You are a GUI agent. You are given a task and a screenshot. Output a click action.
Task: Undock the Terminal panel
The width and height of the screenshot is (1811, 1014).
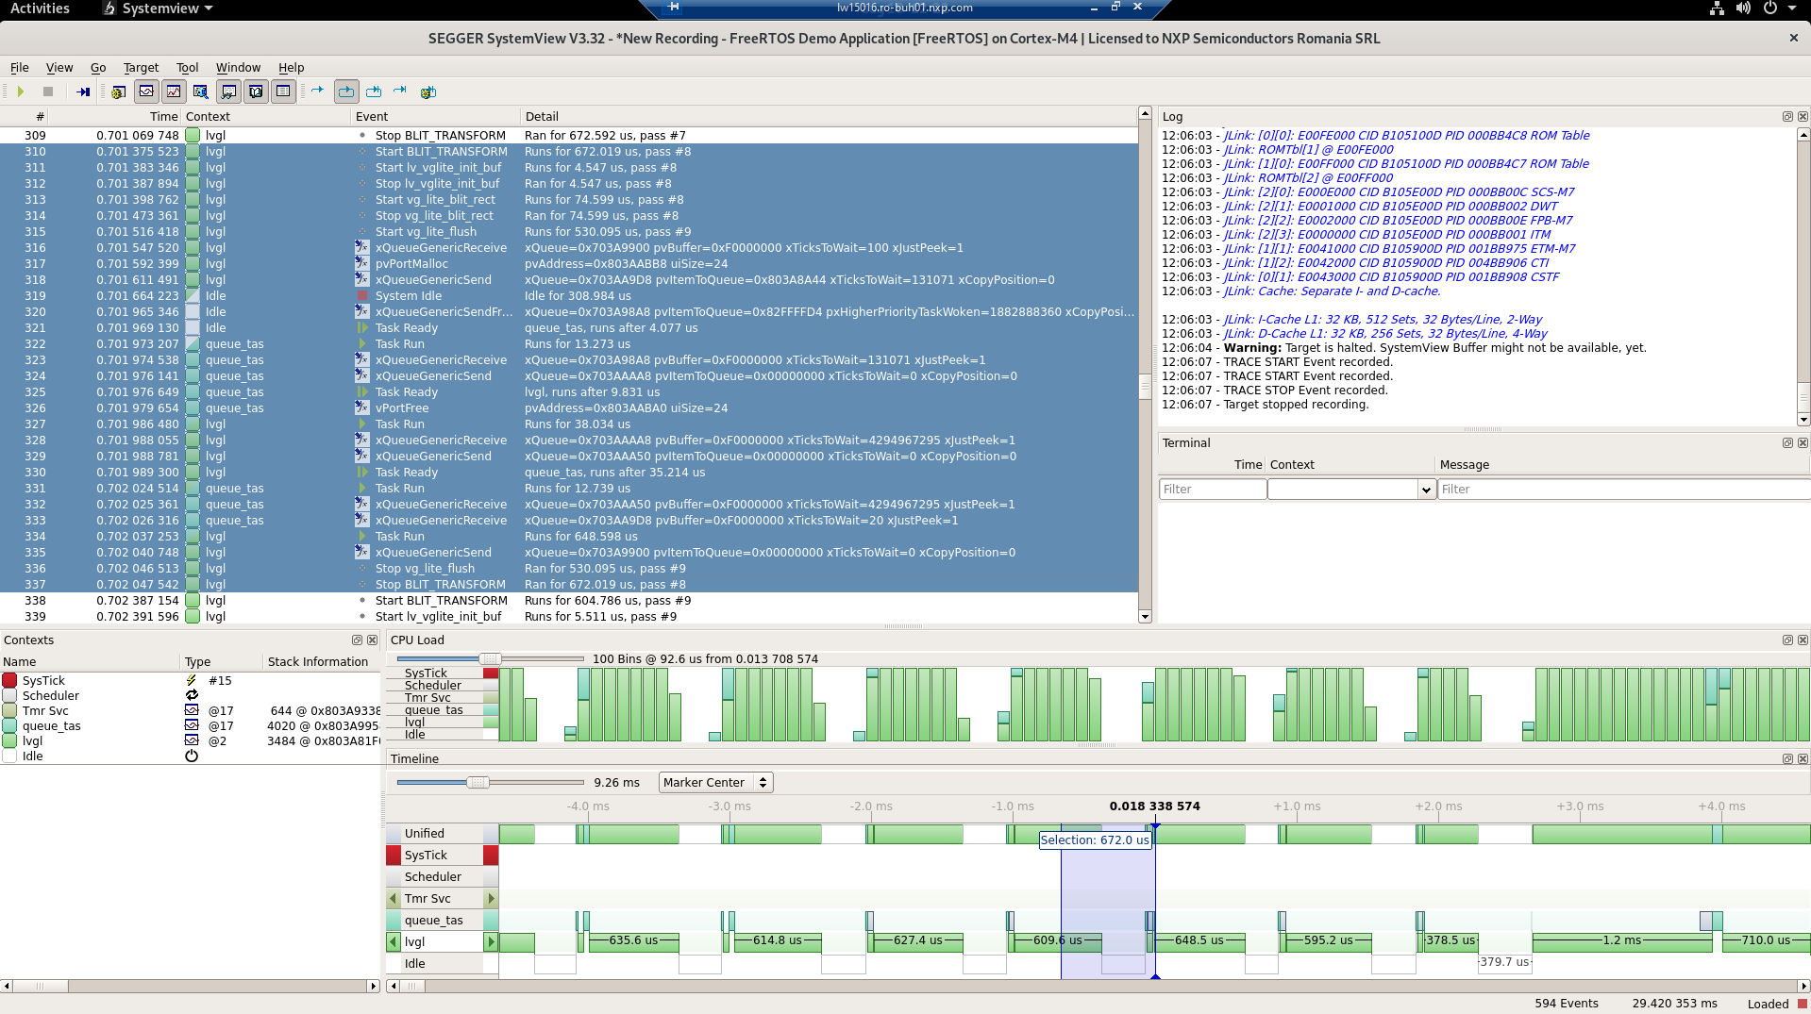[1786, 442]
